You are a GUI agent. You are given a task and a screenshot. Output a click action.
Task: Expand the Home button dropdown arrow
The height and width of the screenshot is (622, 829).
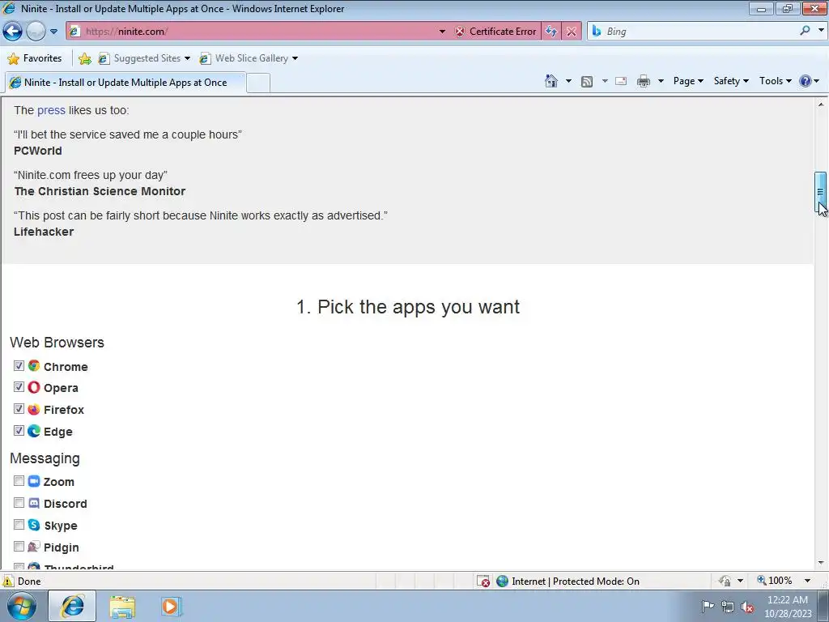pyautogui.click(x=568, y=81)
